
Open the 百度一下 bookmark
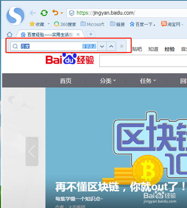(x=142, y=24)
